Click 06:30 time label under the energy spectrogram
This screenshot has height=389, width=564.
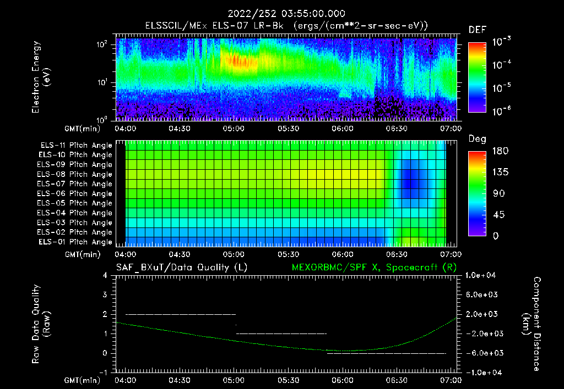coord(397,129)
